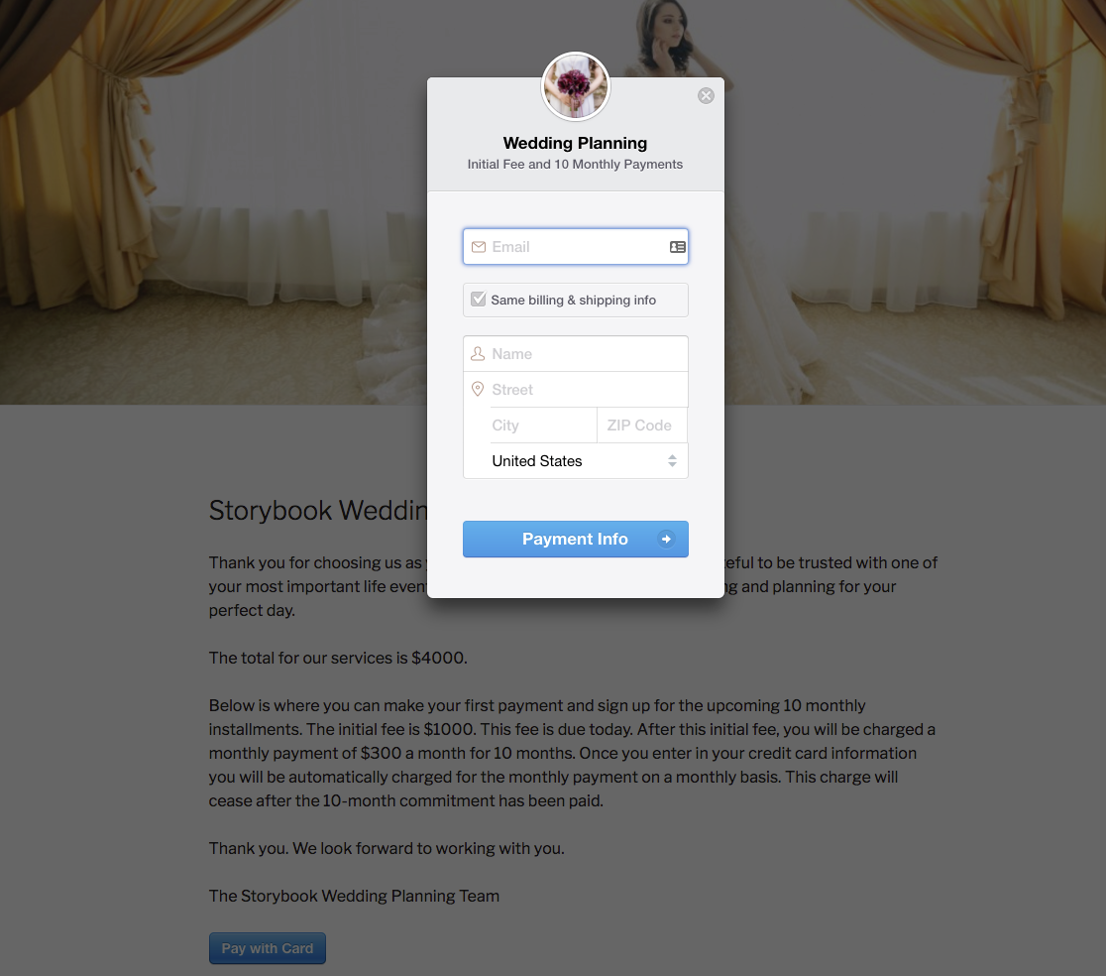Click the location pin icon beside Street
This screenshot has width=1106, height=976.
[478, 389]
